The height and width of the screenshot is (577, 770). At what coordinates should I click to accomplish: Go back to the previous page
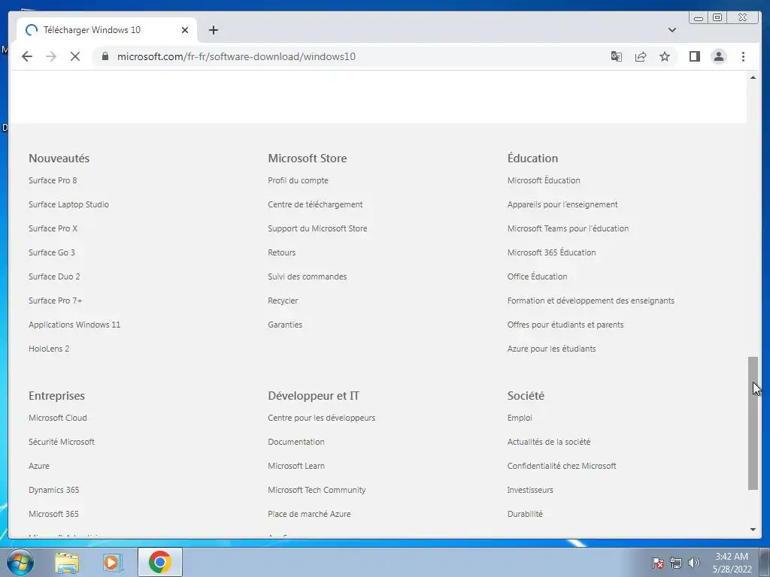tap(27, 56)
